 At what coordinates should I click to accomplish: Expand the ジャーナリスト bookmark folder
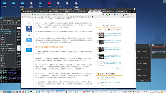pos(52,17)
